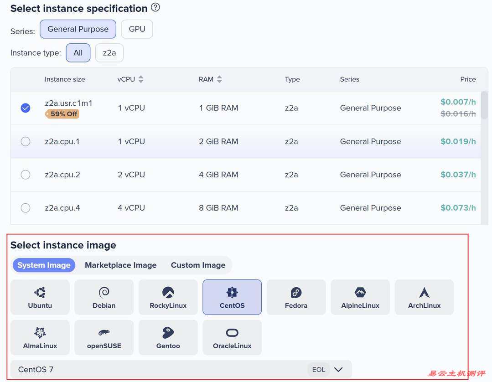The width and height of the screenshot is (492, 382).
Task: Select the z2a.cpu.1 instance radio button
Action: [26, 141]
